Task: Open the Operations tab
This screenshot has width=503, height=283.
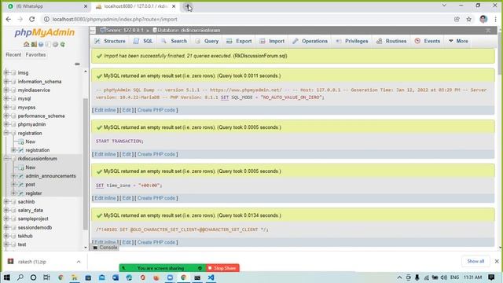Action: (x=310, y=41)
